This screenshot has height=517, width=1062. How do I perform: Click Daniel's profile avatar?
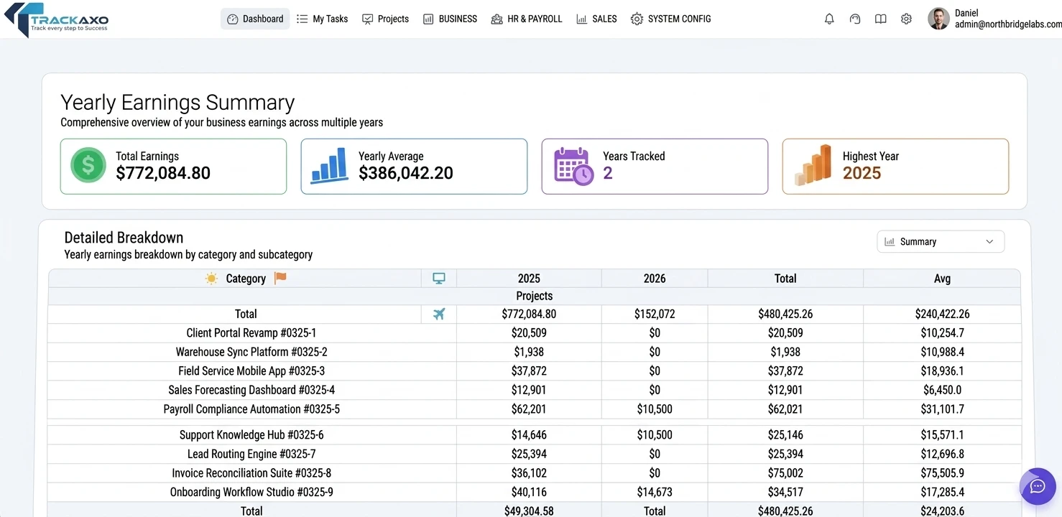point(938,19)
